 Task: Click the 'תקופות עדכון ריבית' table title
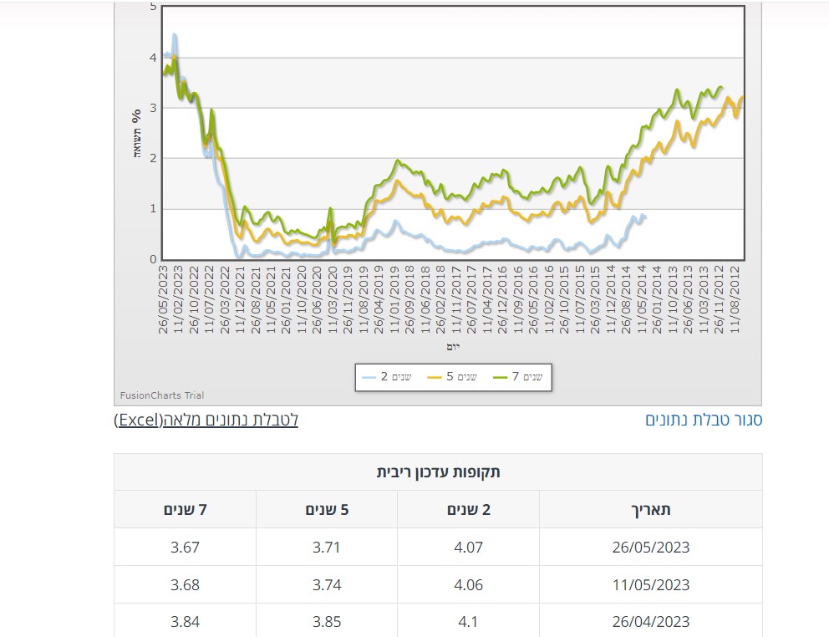coord(438,472)
